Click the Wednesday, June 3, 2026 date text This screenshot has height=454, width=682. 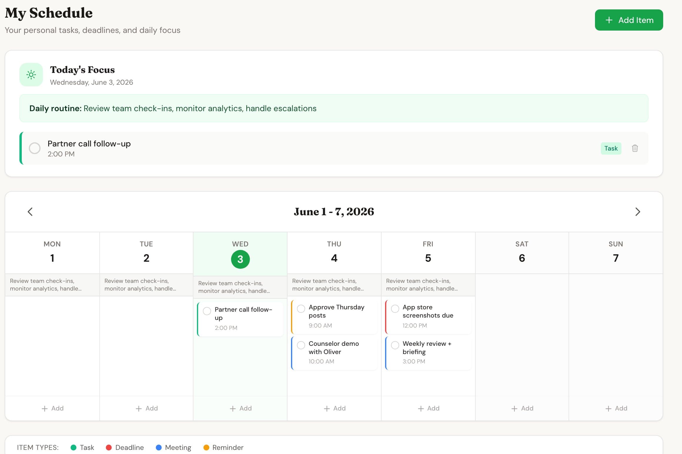pyautogui.click(x=91, y=82)
